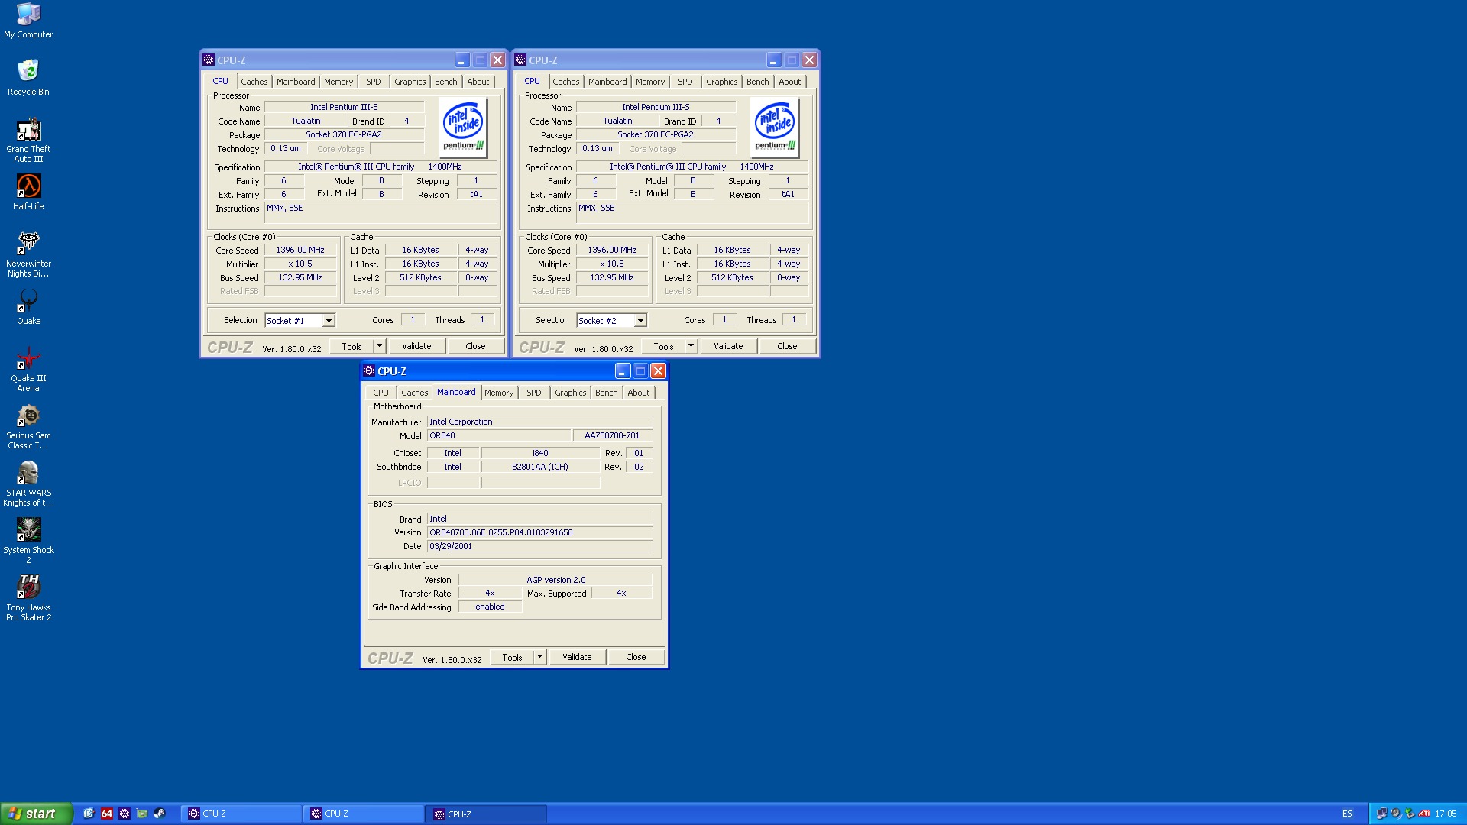Screen dimensions: 1467x825
Task: Open Memory tab in Mainboard window
Action: 499,393
